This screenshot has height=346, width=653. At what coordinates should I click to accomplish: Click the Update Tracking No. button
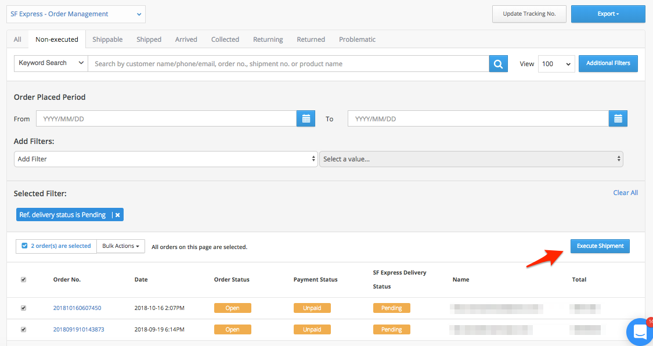click(529, 14)
